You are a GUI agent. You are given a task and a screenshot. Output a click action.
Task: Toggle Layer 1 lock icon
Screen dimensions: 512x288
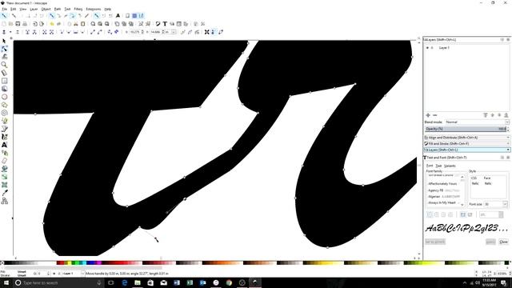pos(432,48)
